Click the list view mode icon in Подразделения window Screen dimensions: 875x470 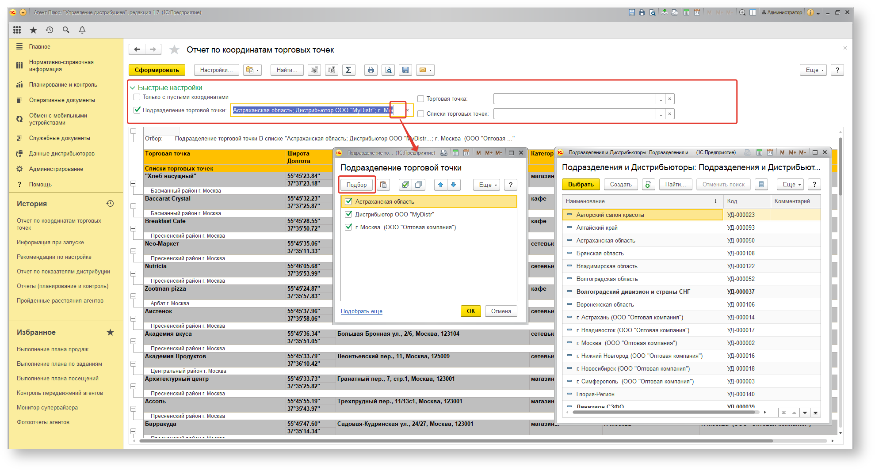coord(761,184)
